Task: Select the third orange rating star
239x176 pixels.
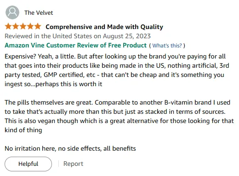Action: [23, 26]
